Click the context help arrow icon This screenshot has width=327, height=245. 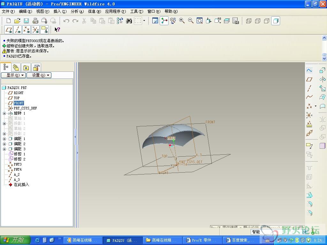[57, 30]
